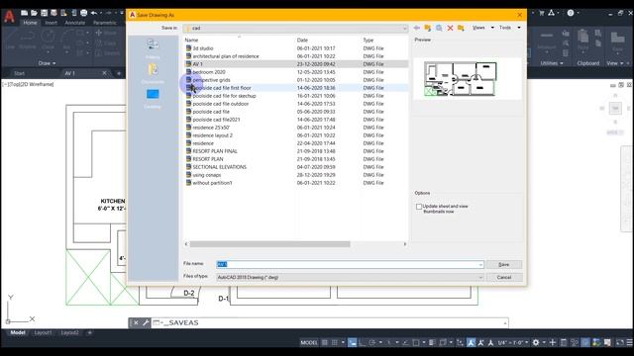The image size is (634, 356).
Task: Expand the Utilities panel dropdown
Action: click(x=552, y=63)
